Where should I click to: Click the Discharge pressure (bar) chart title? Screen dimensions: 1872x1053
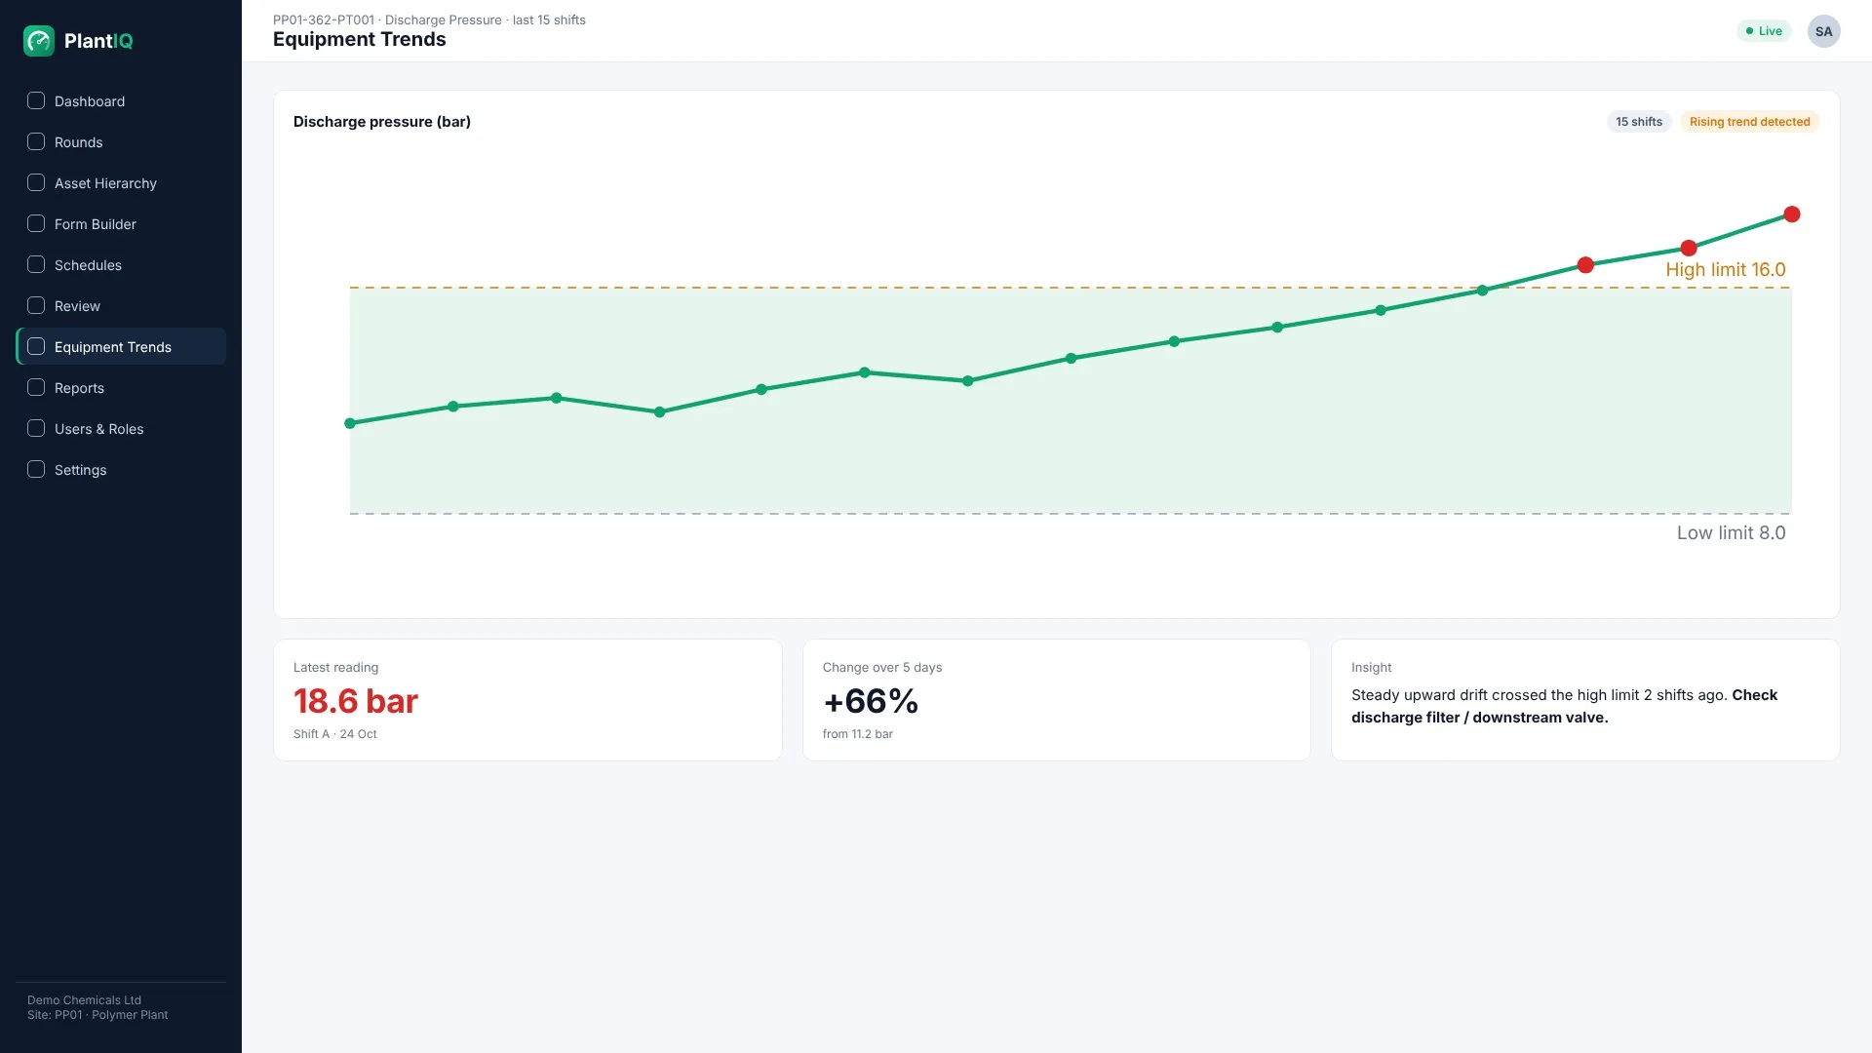[382, 122]
